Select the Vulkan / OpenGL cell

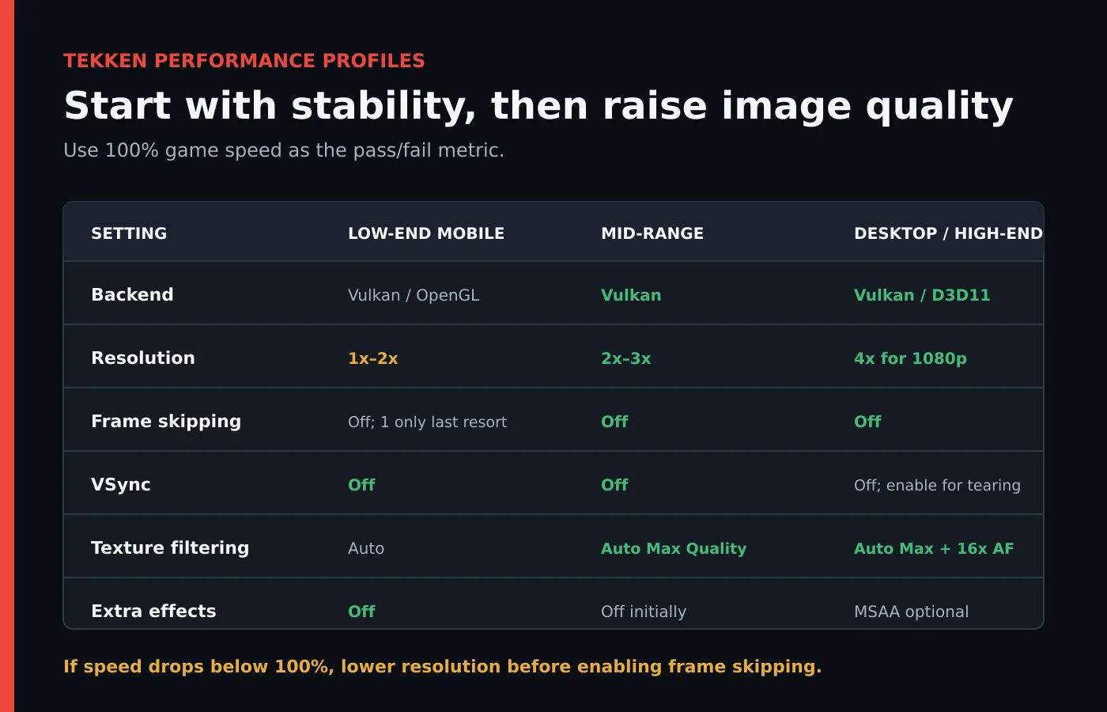click(414, 295)
